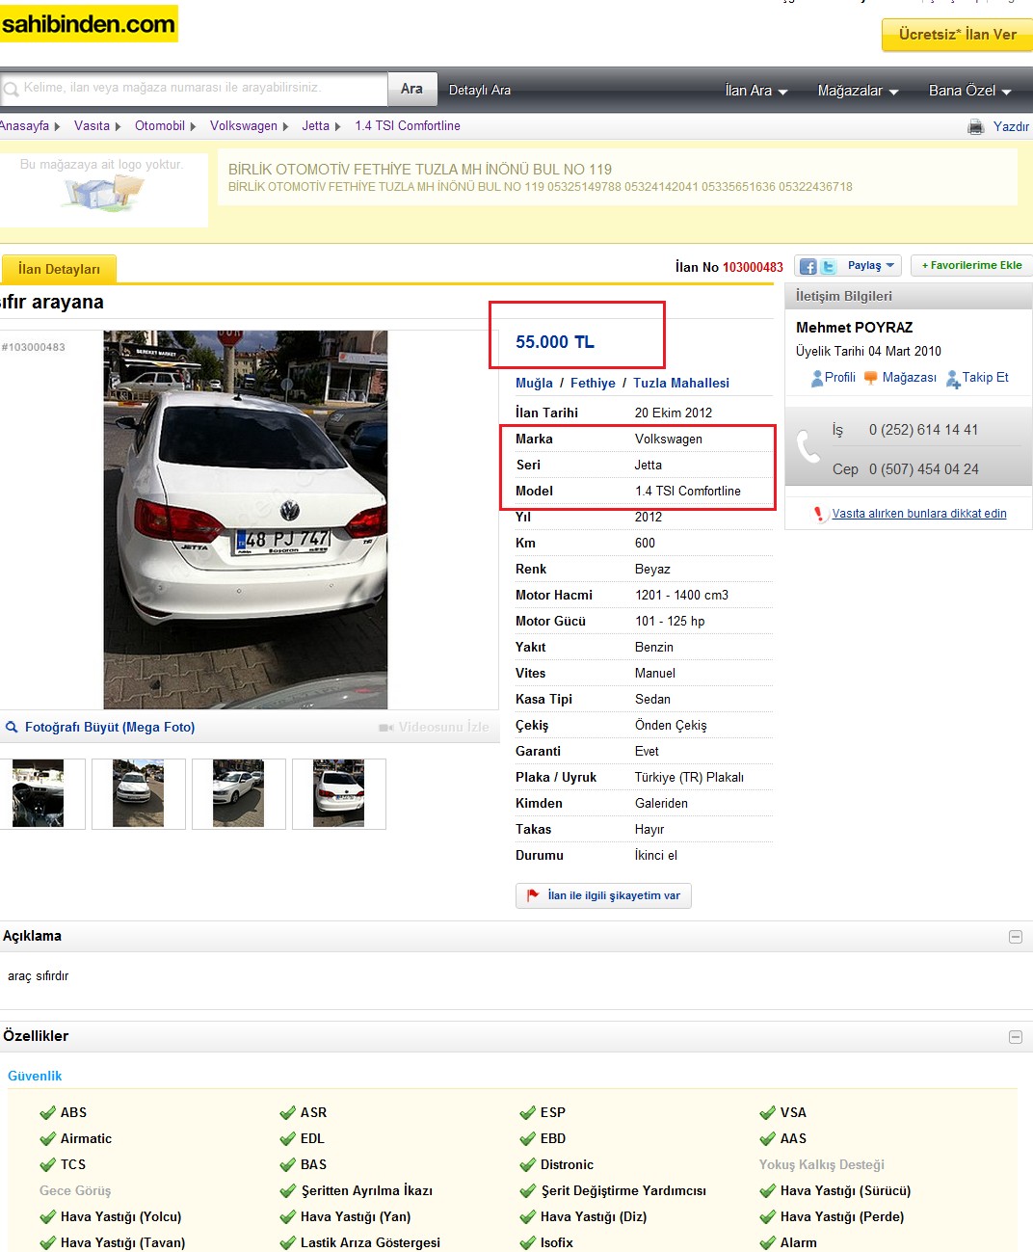1033x1252 pixels.
Task: Click work phone number 0 (252) 614 14 41
Action: 923,430
